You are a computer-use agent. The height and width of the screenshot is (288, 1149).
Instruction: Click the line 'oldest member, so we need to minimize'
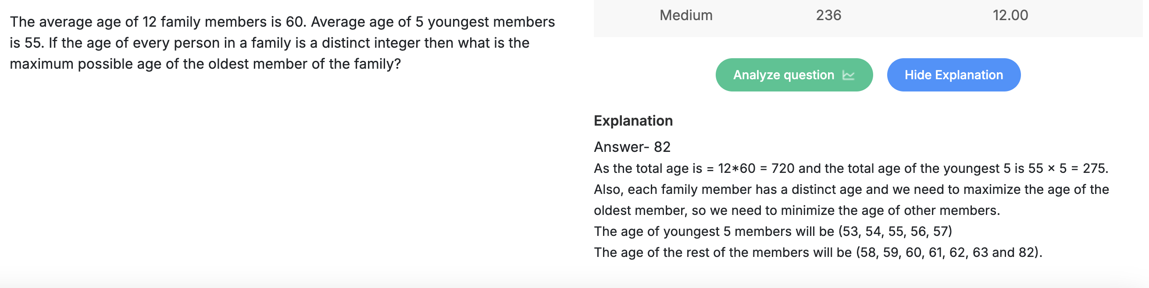coord(797,210)
